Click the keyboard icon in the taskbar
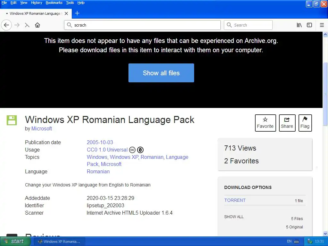This screenshot has width=328, height=246. pos(297,242)
